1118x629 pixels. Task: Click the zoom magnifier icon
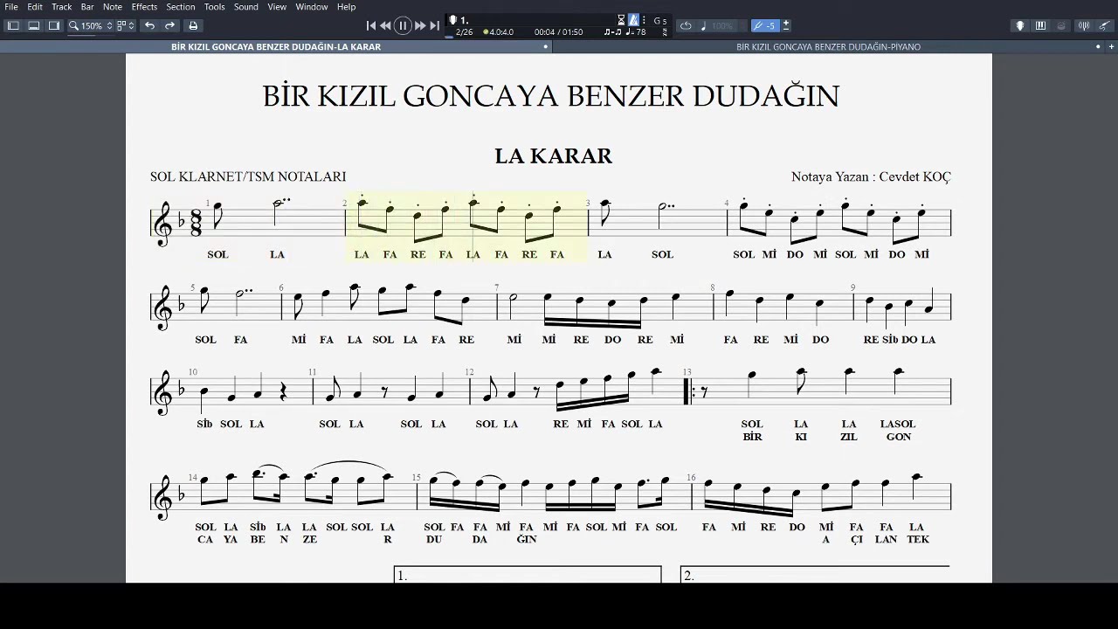74,25
